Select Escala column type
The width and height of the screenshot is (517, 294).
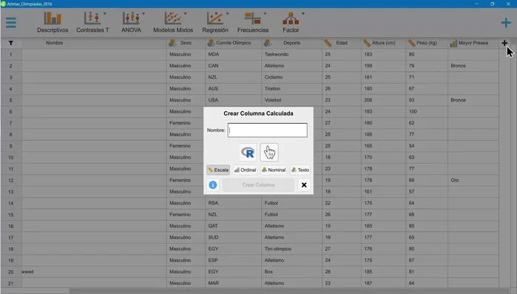[x=218, y=170]
